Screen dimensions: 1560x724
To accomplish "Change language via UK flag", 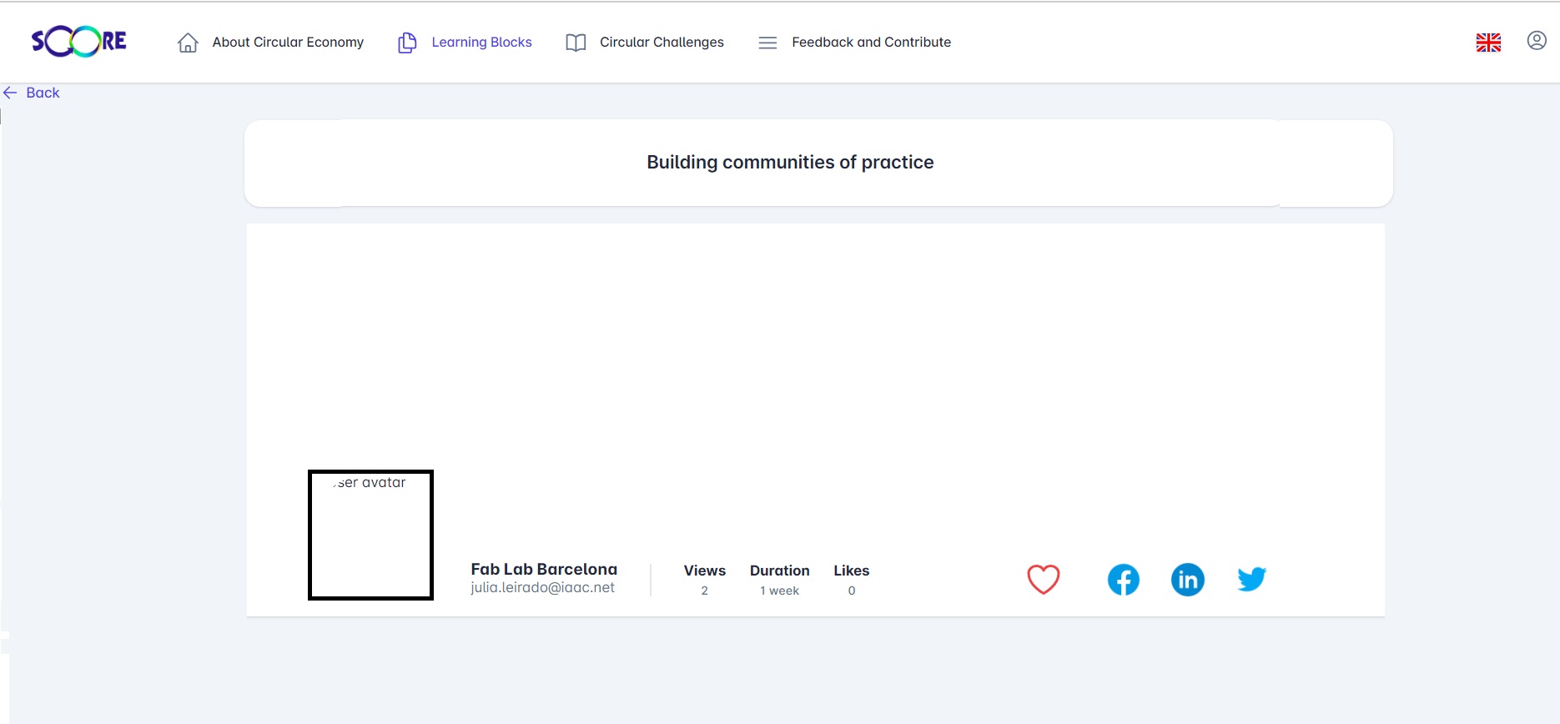I will click(x=1488, y=43).
